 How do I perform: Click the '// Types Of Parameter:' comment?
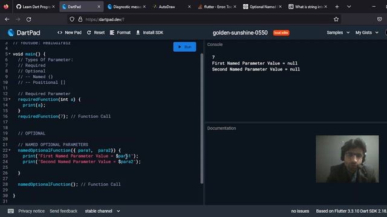click(x=45, y=60)
